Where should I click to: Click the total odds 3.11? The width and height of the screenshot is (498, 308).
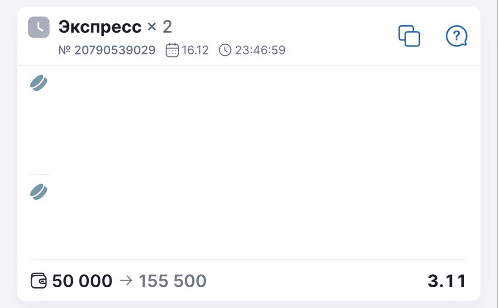click(x=446, y=281)
